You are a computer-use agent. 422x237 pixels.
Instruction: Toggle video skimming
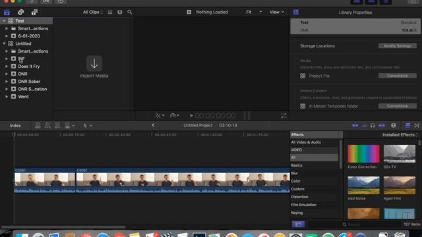(355, 125)
